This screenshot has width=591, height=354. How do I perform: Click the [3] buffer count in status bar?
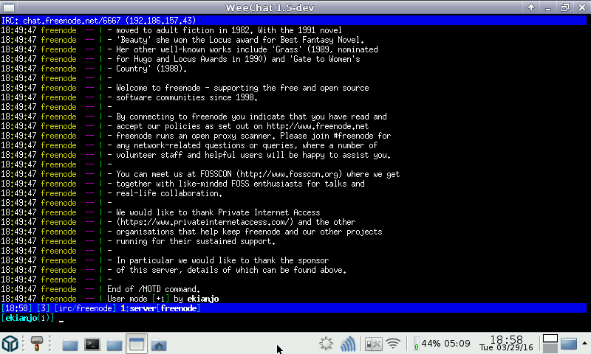tap(43, 308)
